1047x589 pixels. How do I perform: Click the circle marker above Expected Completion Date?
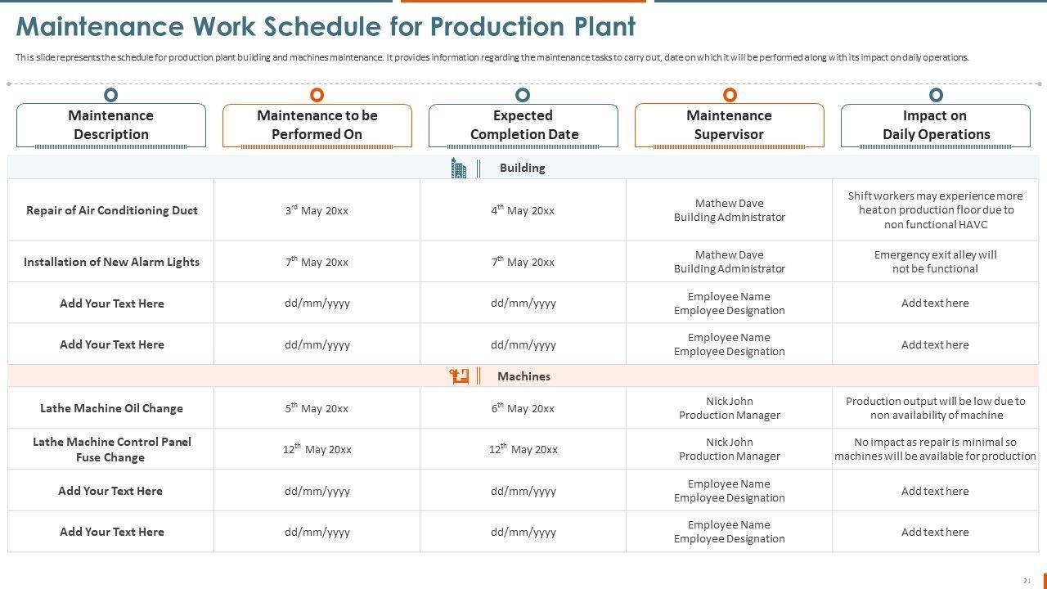click(523, 95)
